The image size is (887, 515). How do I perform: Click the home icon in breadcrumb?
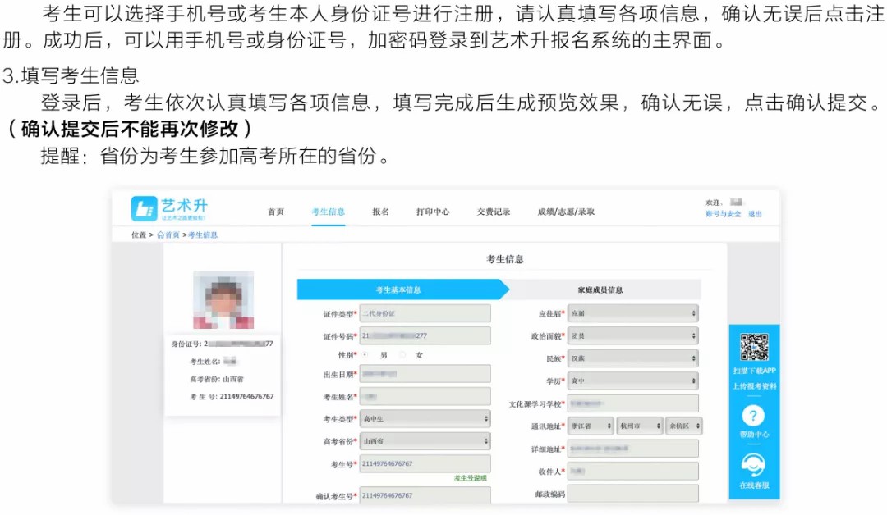click(x=160, y=235)
